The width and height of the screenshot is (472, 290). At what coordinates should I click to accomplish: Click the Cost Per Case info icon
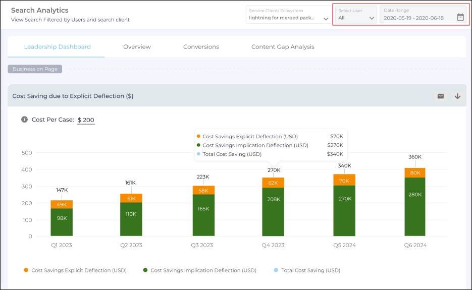(24, 120)
